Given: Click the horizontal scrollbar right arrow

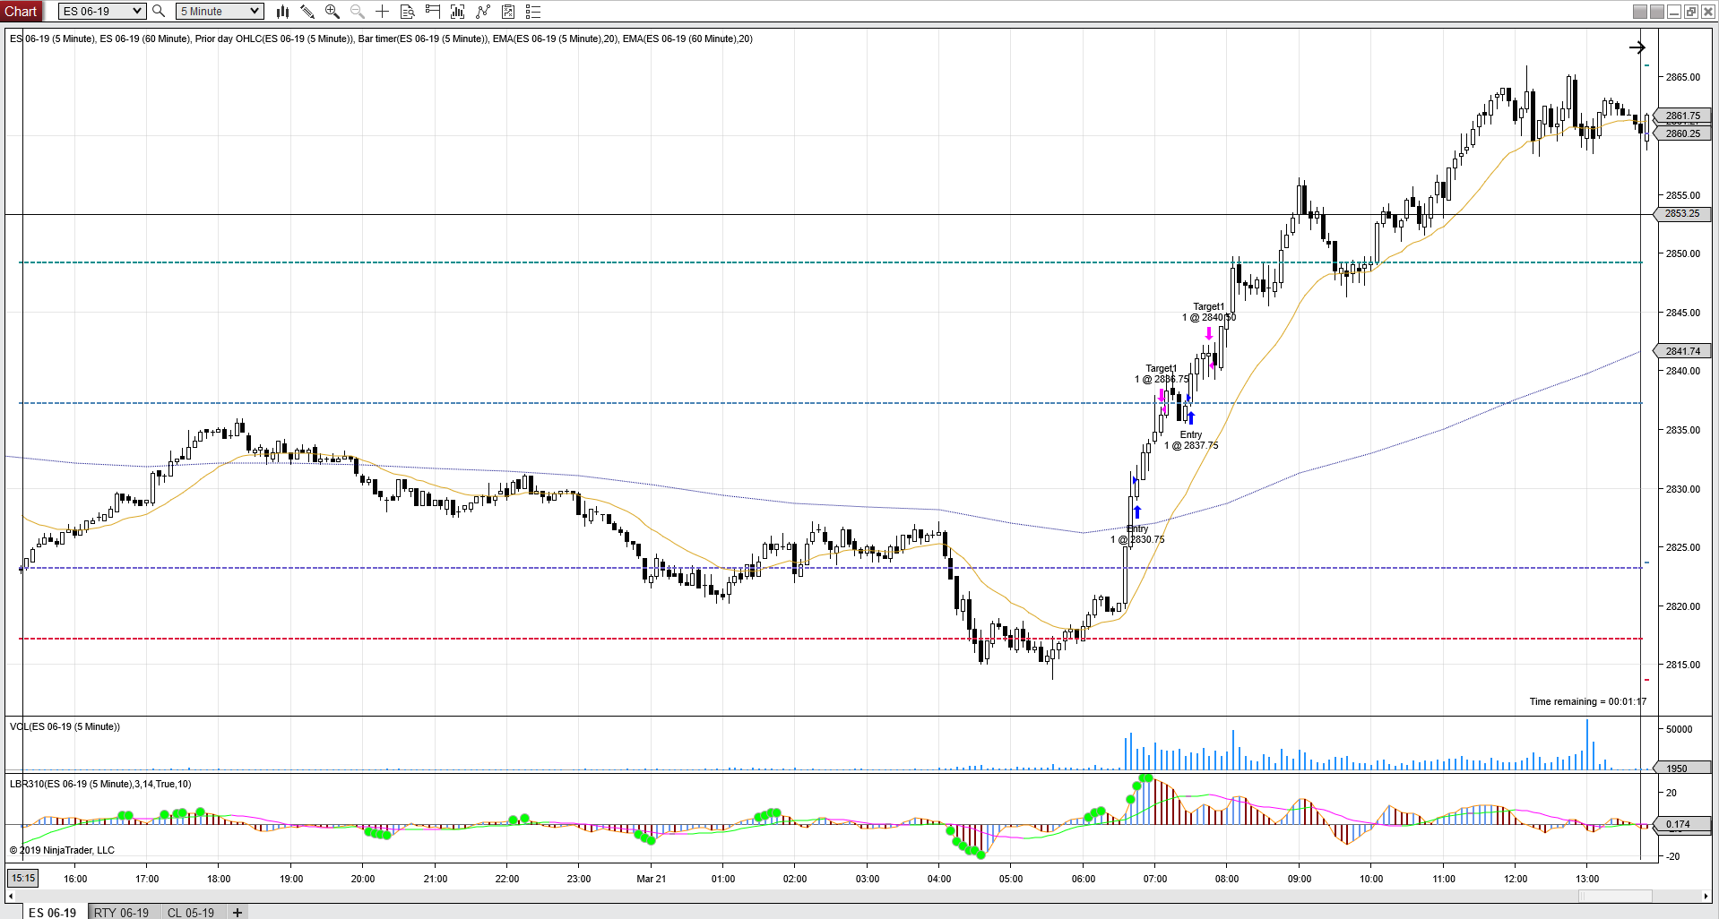Looking at the screenshot, I should (x=1705, y=896).
